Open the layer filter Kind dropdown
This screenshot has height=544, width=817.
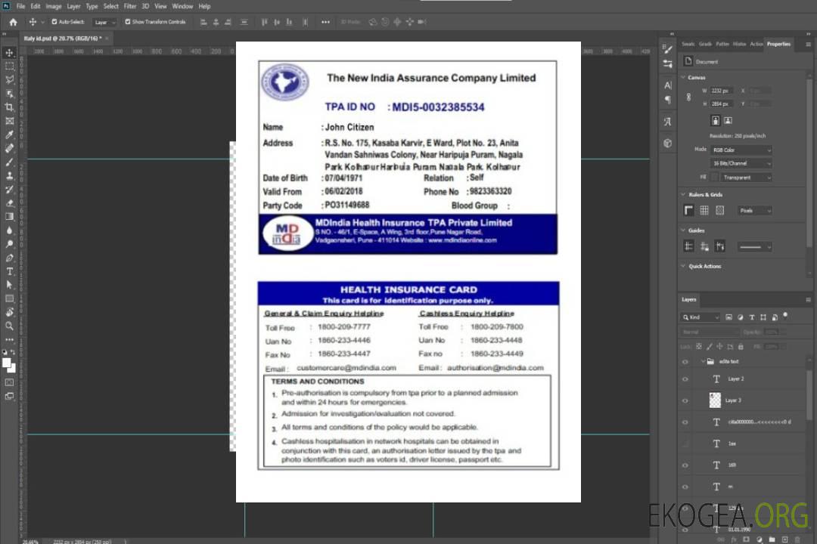point(701,317)
